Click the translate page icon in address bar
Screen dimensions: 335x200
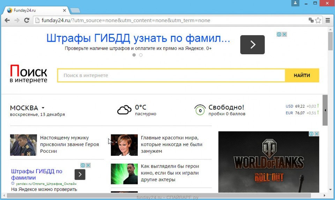tap(311, 20)
